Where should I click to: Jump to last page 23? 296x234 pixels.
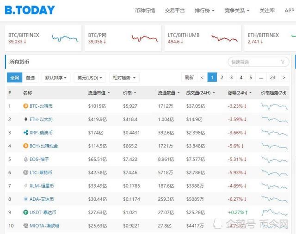[272, 77]
